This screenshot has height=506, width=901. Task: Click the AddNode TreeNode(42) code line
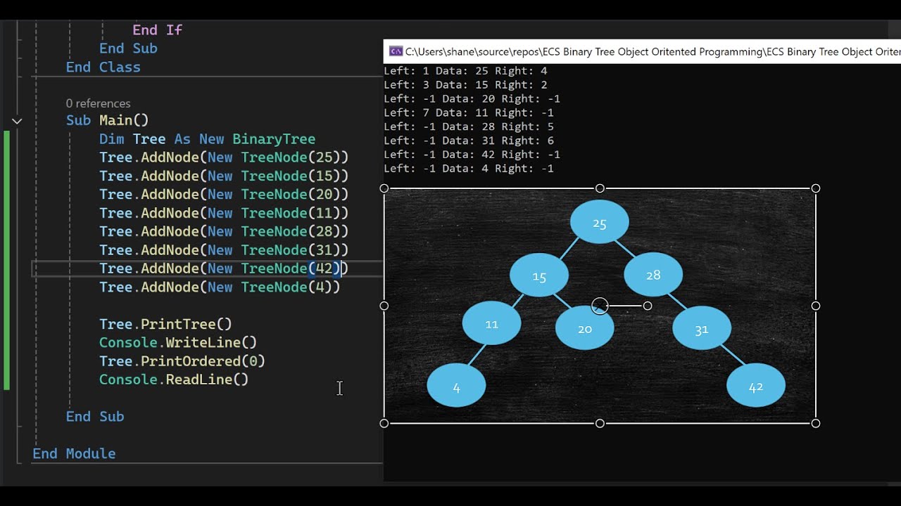pos(224,268)
